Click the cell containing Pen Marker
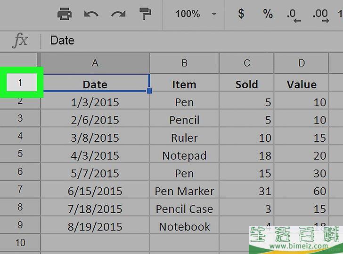The image size is (343, 254). [x=184, y=191]
